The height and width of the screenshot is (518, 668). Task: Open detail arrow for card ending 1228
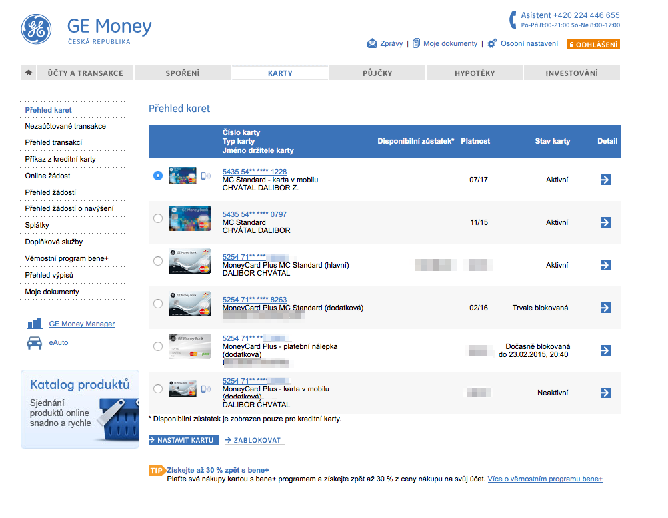click(x=605, y=180)
